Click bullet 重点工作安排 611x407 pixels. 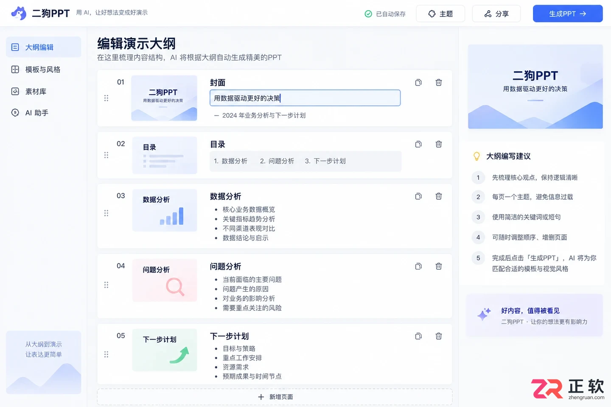click(242, 358)
